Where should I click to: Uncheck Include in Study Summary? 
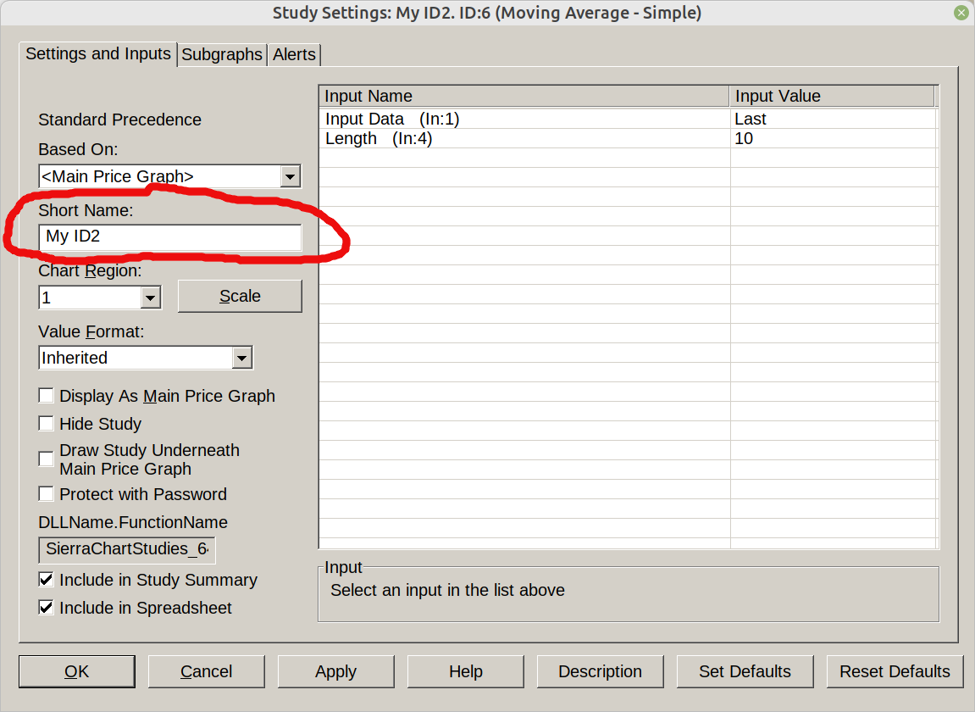click(46, 580)
